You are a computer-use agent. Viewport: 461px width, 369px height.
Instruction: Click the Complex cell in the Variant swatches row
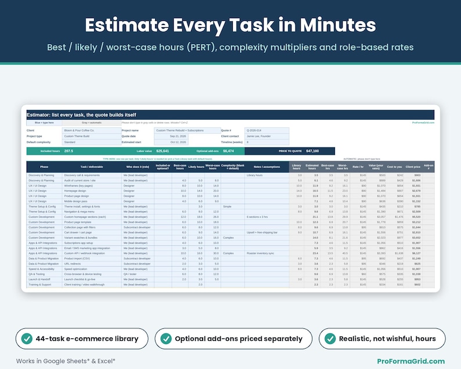point(233,238)
